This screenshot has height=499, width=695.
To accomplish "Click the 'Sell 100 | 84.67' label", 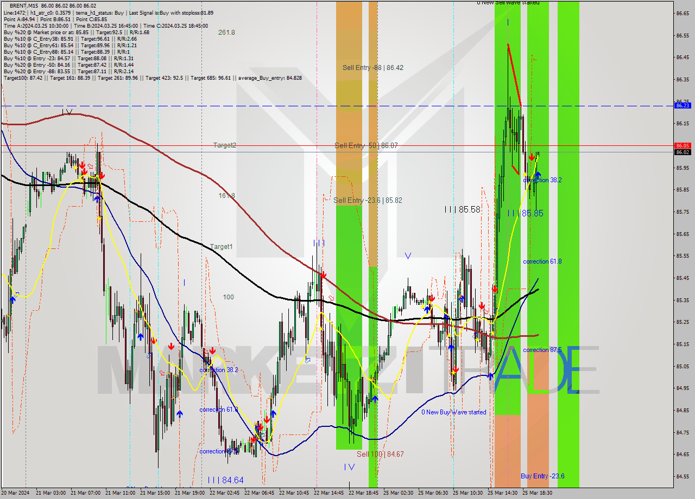I will (380, 454).
